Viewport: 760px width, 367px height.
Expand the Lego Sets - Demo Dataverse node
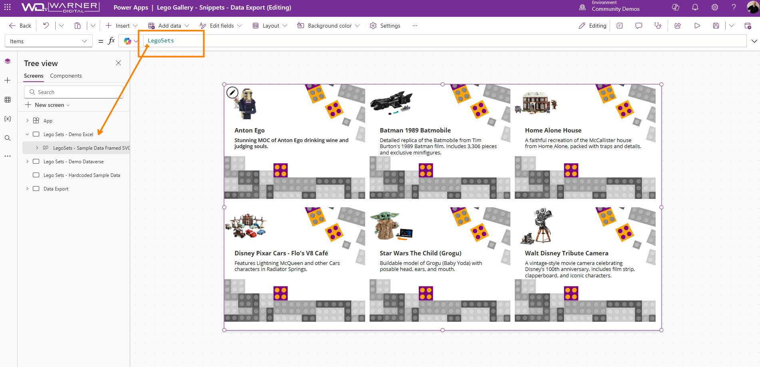coord(27,161)
